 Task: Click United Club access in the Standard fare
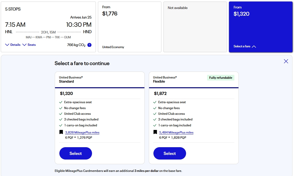pos(77,114)
